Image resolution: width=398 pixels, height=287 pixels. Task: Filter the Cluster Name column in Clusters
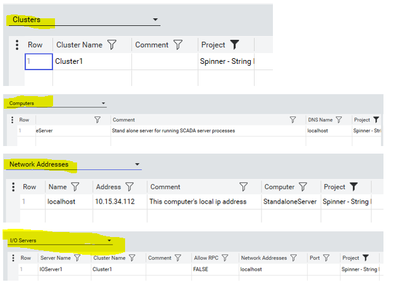coord(112,45)
